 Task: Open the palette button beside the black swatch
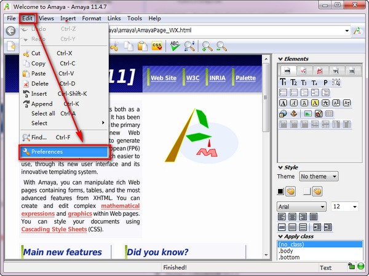pyautogui.click(x=291, y=191)
